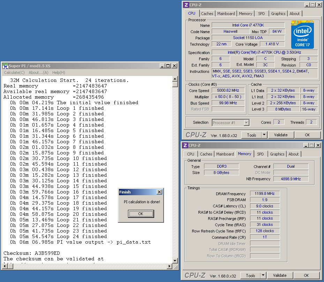The image size is (324, 282).
Task: Click the Code Name value Haswell
Action: 231,31
